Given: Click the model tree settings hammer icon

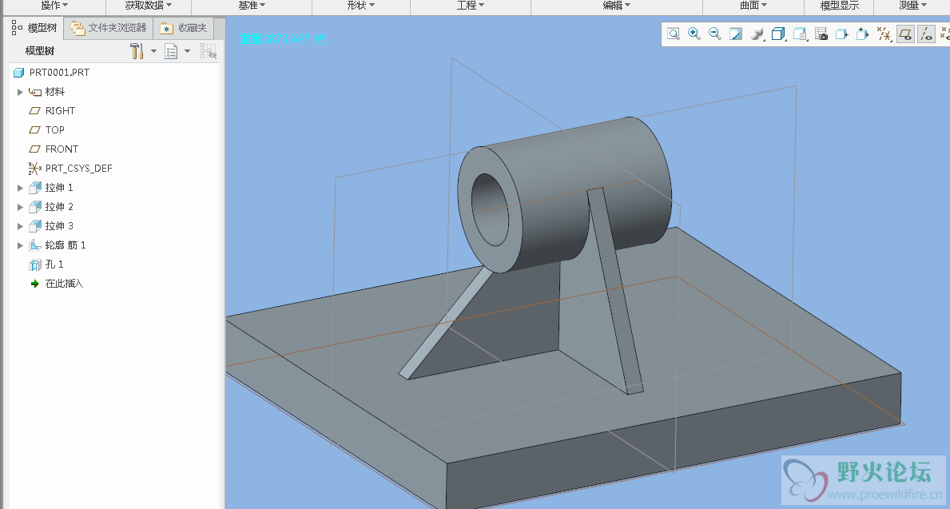Looking at the screenshot, I should coord(137,51).
